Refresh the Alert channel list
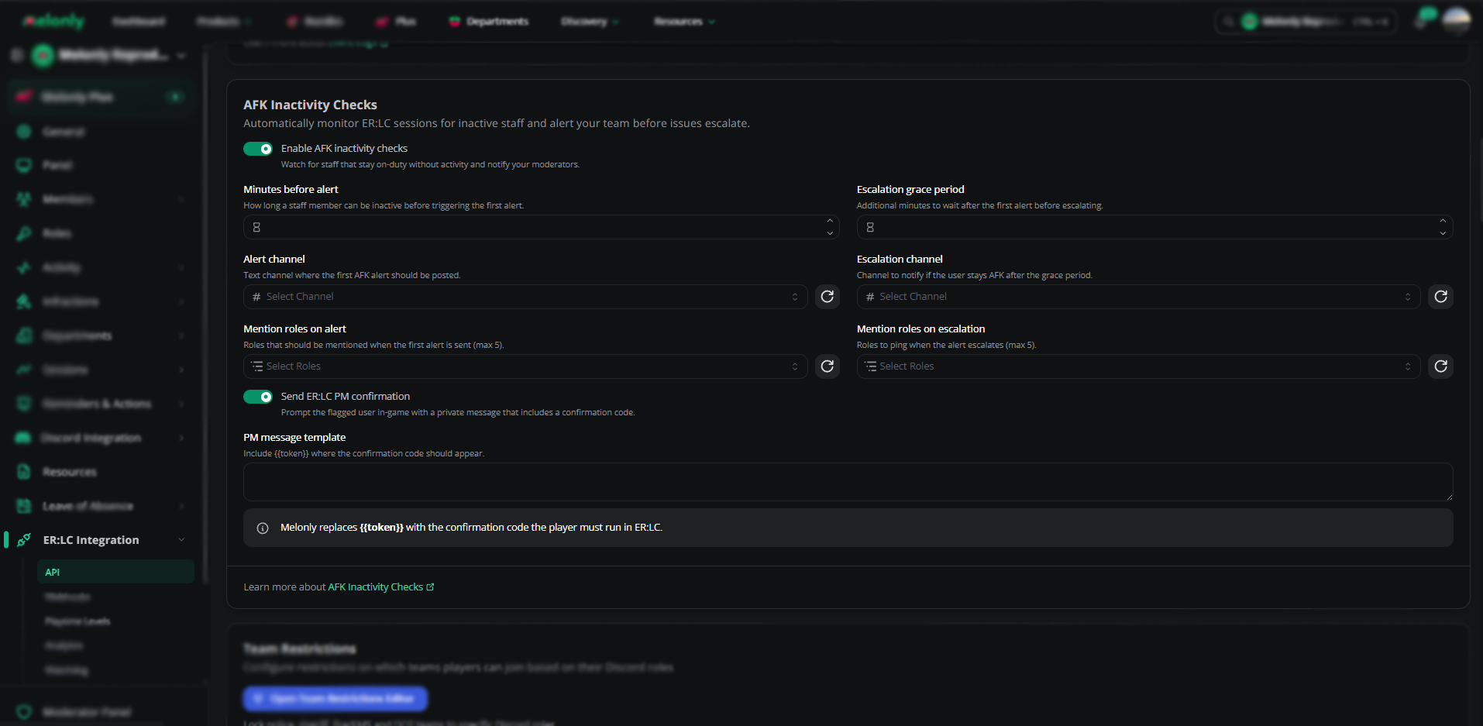Viewport: 1483px width, 726px height. [828, 297]
